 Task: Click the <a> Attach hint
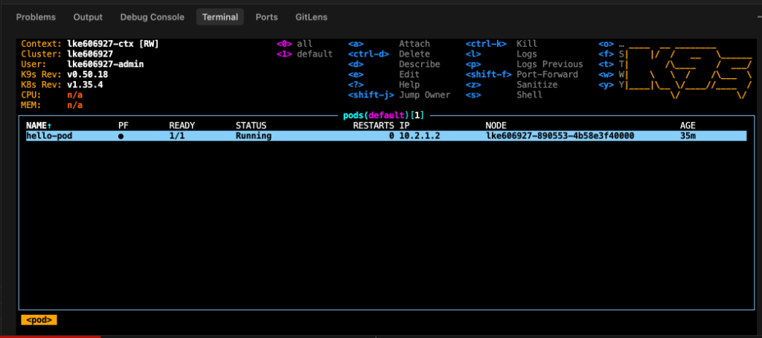[x=389, y=44]
